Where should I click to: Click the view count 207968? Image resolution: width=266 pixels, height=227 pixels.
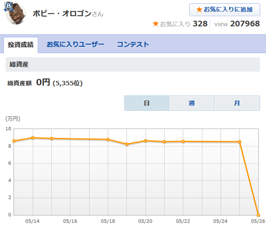pyautogui.click(x=245, y=24)
